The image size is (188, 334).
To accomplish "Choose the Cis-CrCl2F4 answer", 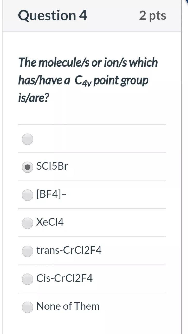I will pyautogui.click(x=27, y=279).
